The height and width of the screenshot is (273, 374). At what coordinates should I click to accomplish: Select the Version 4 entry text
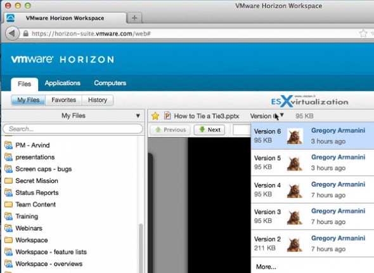[x=268, y=185]
